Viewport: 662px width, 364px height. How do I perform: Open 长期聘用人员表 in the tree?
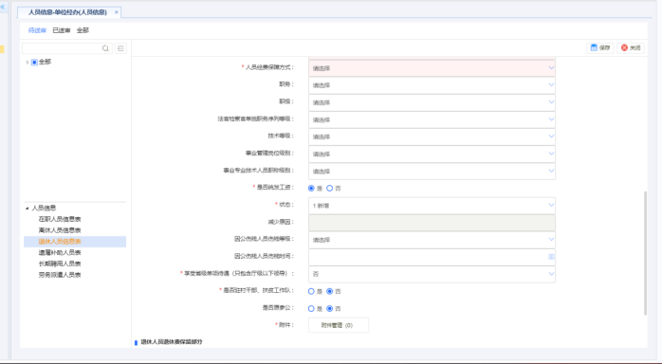click(60, 264)
